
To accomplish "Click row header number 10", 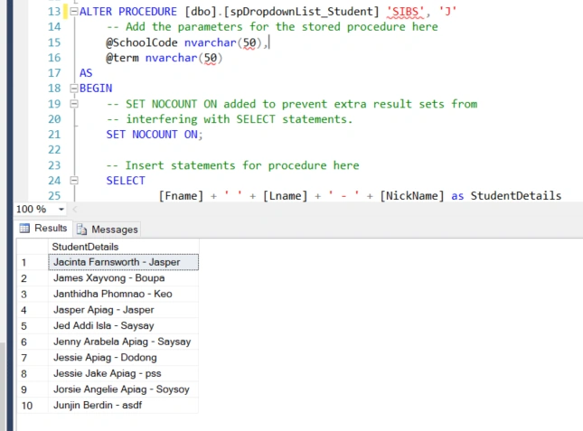I will point(33,406).
